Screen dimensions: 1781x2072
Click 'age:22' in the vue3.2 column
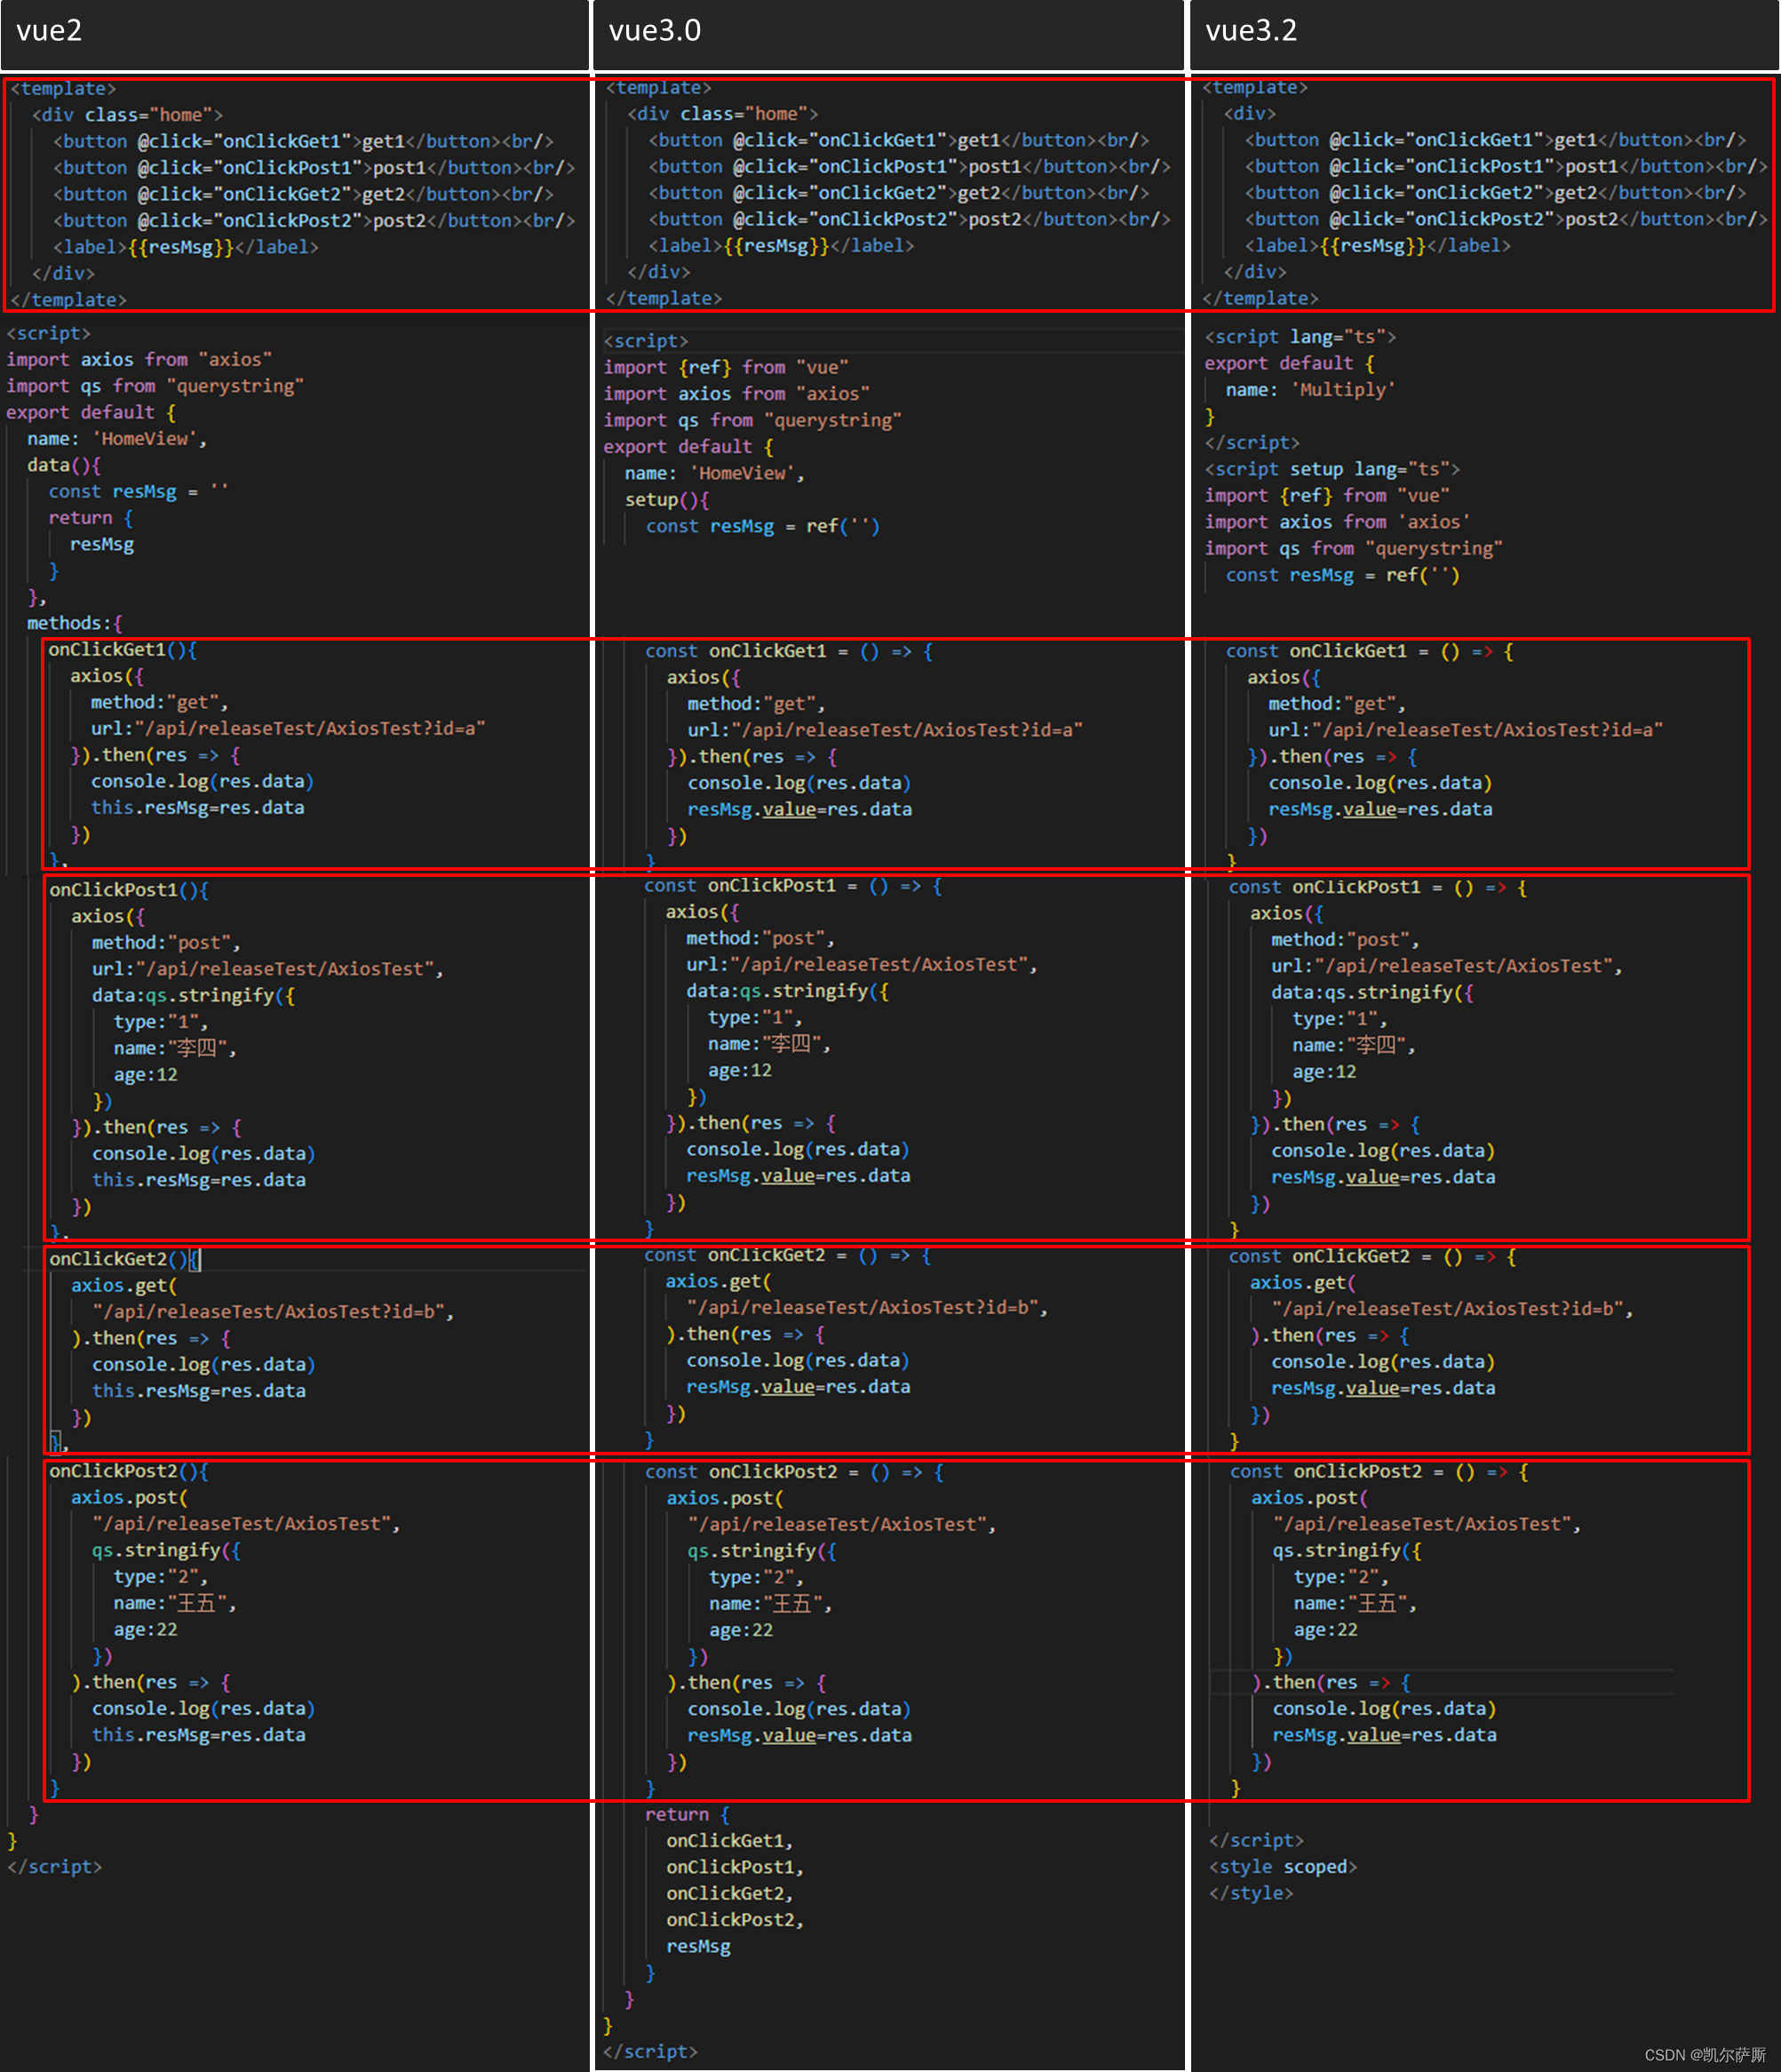point(1326,1630)
